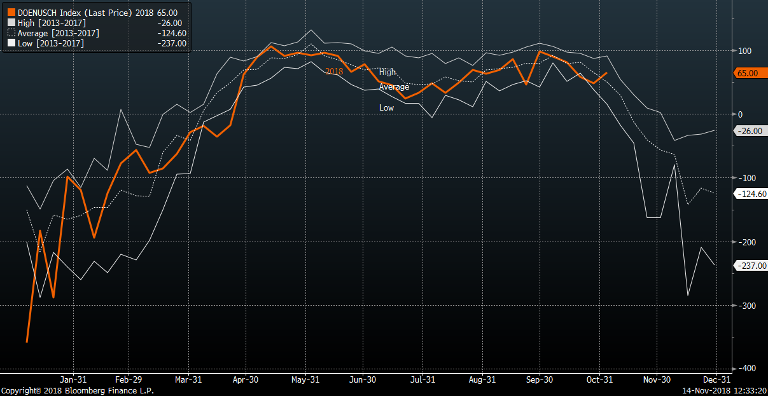The width and height of the screenshot is (768, 396).
Task: Click the Low series annotation in chart
Action: coord(387,108)
